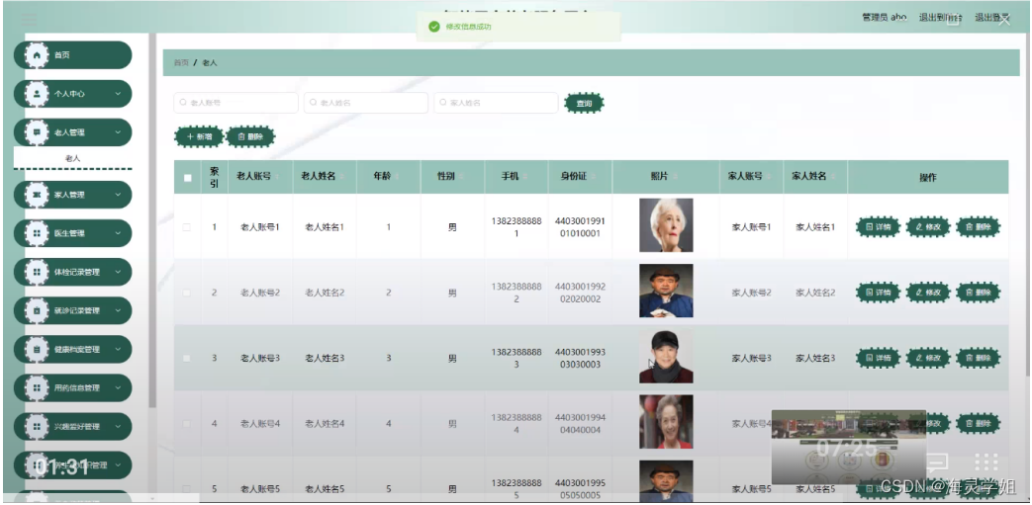Click the green success check icon in notification
Viewport: 1032px width, 505px height.
(x=433, y=27)
